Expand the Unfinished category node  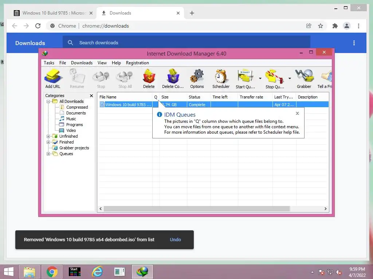tap(48, 137)
